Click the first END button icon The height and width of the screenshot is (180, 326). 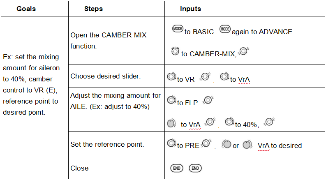click(176, 168)
